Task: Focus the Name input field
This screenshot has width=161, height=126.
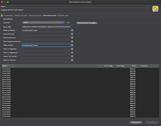Action: tap(78, 7)
